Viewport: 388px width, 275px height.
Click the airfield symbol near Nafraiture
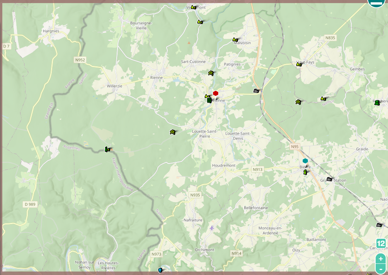point(212,228)
